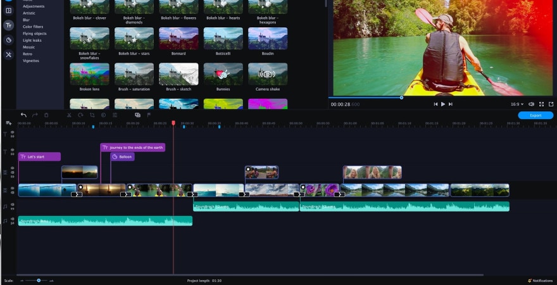This screenshot has height=285, width=557.
Task: Toggle visibility of the main video track
Action: [12, 189]
